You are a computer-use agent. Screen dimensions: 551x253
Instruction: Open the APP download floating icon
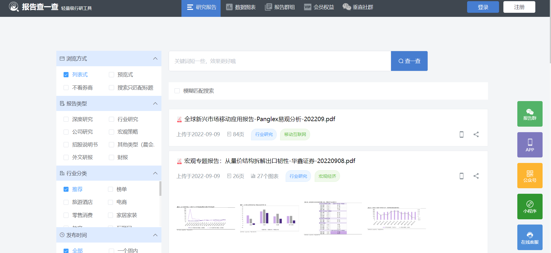(x=530, y=145)
